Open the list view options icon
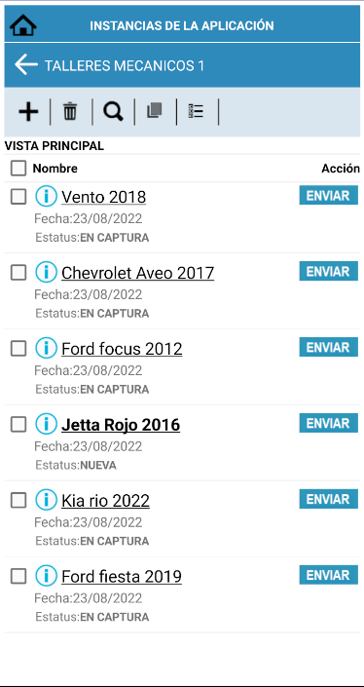This screenshot has width=364, height=687. [196, 111]
